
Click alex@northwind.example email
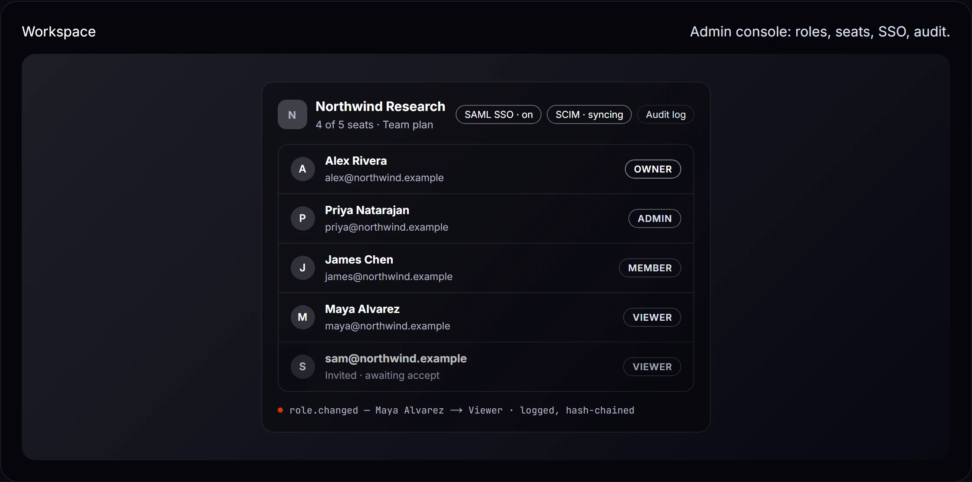pos(384,178)
